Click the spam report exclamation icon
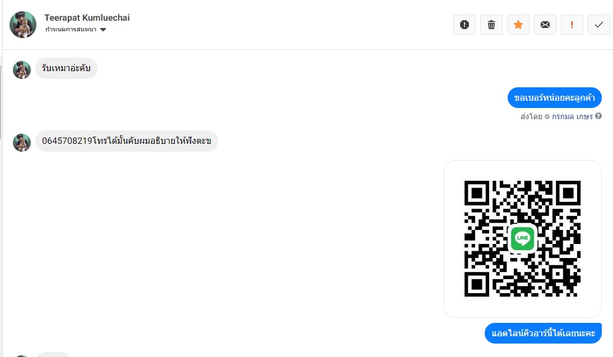The height and width of the screenshot is (357, 613). tap(465, 25)
